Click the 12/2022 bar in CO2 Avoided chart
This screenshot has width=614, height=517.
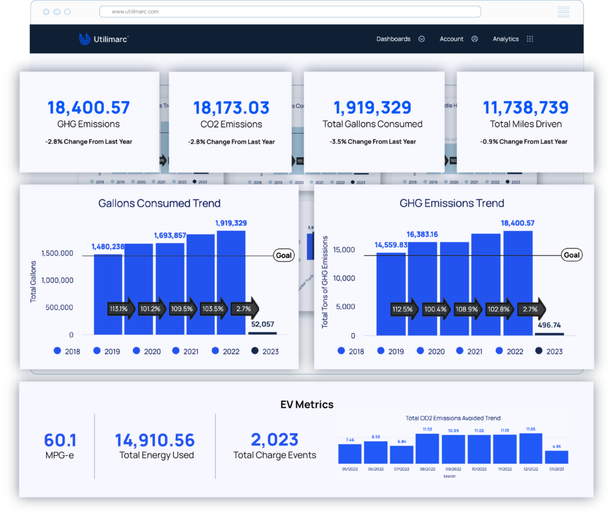[531, 448]
